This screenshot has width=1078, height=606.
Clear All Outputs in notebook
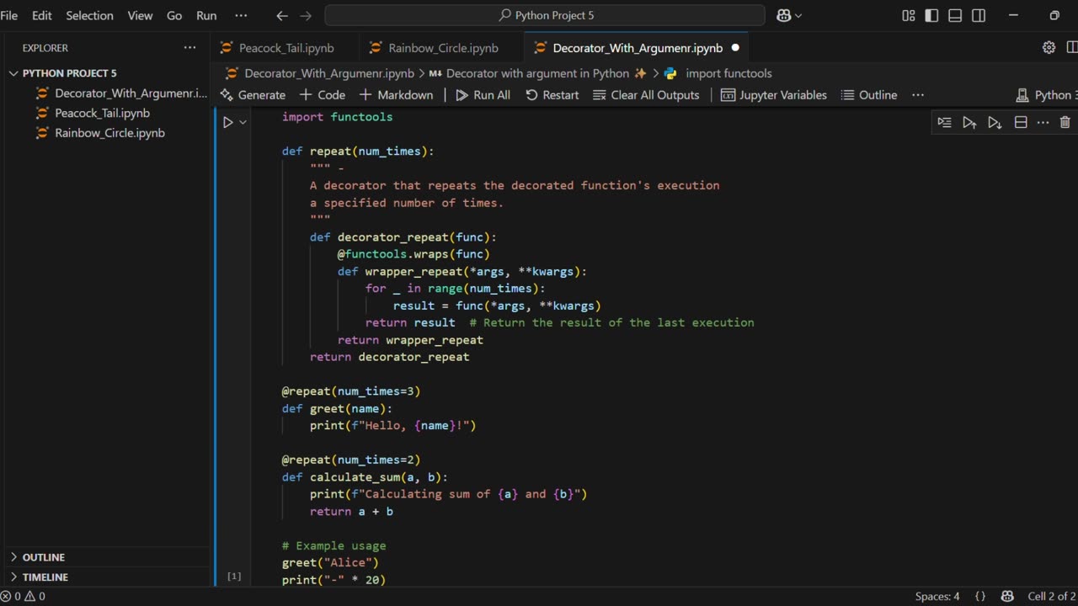click(646, 95)
